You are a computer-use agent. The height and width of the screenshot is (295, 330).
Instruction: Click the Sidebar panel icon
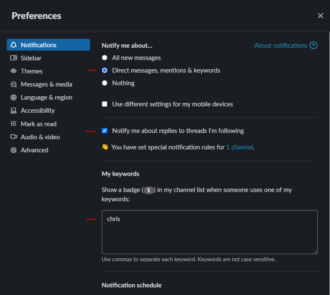(x=13, y=58)
